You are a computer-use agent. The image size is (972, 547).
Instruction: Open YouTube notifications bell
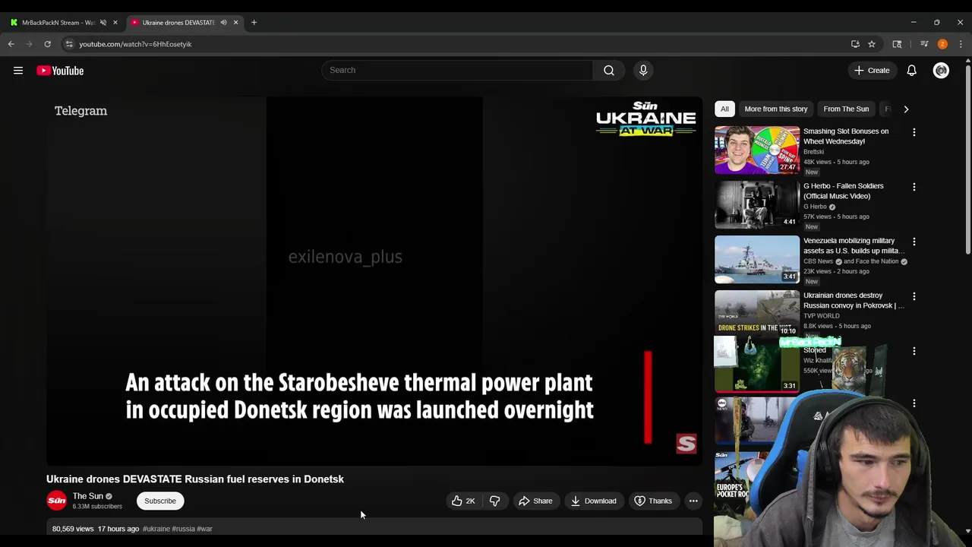[x=912, y=71]
